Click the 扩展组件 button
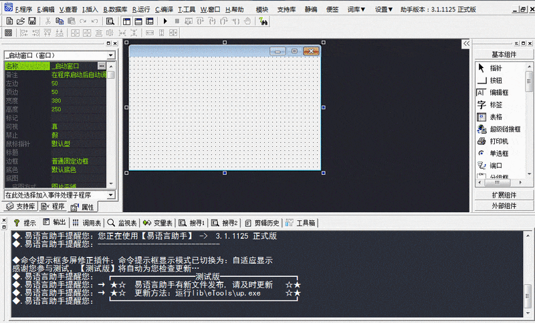Screen dimensions: 535x323 504,195
